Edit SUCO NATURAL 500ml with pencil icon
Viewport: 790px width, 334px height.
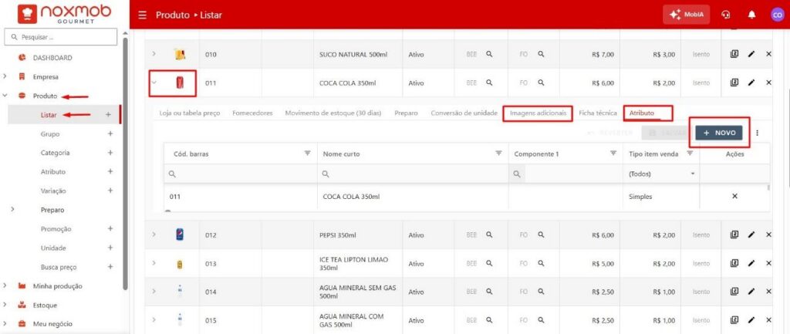click(x=751, y=55)
